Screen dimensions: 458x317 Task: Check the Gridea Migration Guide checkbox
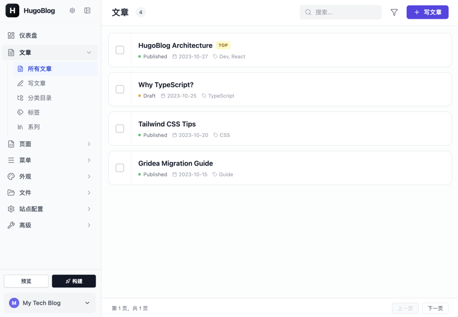tap(120, 168)
